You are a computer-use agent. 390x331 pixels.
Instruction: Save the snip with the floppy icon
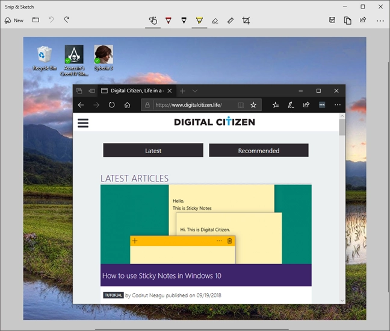click(332, 20)
